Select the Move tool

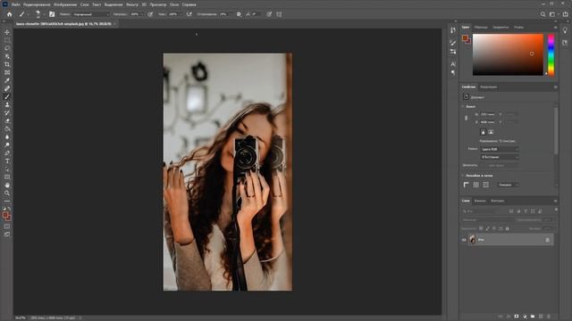tap(7, 32)
